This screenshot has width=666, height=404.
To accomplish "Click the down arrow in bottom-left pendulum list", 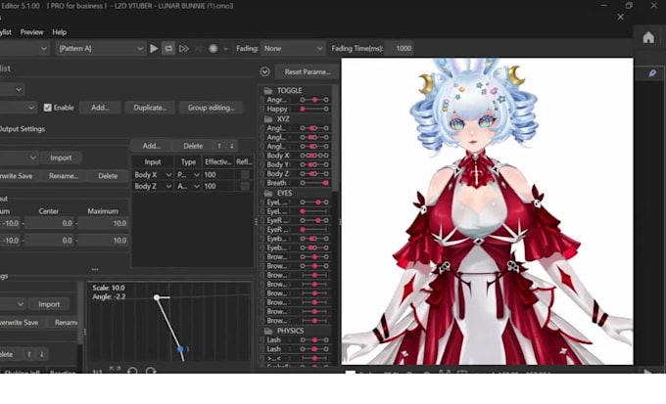I will (x=41, y=354).
